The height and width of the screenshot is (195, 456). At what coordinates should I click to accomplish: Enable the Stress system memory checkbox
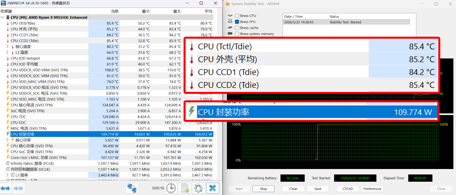(x=237, y=34)
